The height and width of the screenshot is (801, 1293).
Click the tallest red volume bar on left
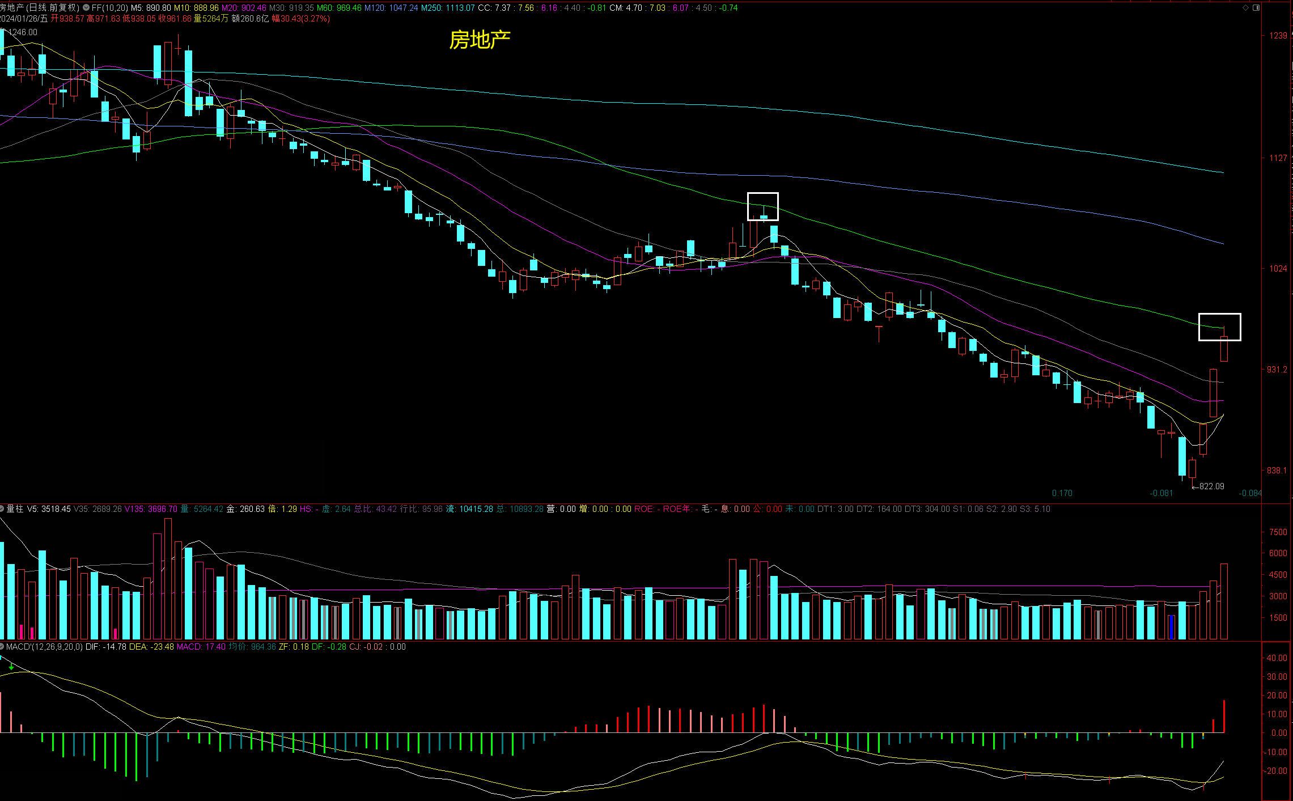tap(168, 578)
